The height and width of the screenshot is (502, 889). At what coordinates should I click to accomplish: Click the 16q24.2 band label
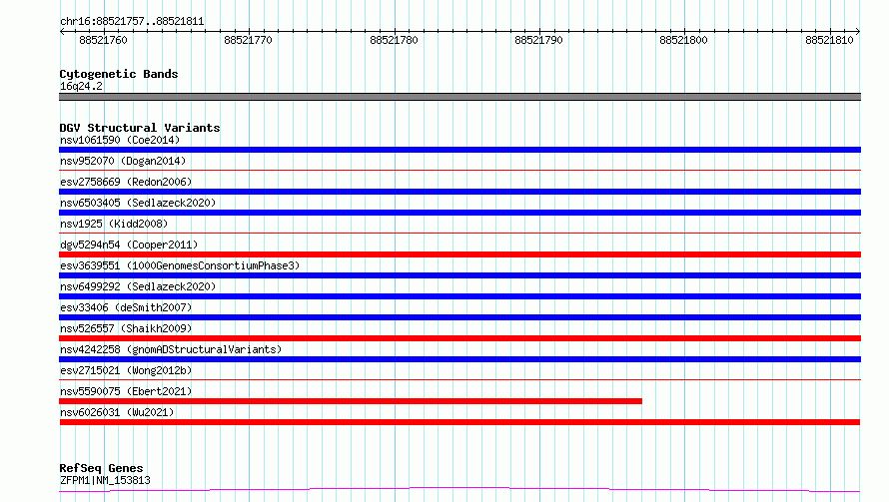[81, 86]
